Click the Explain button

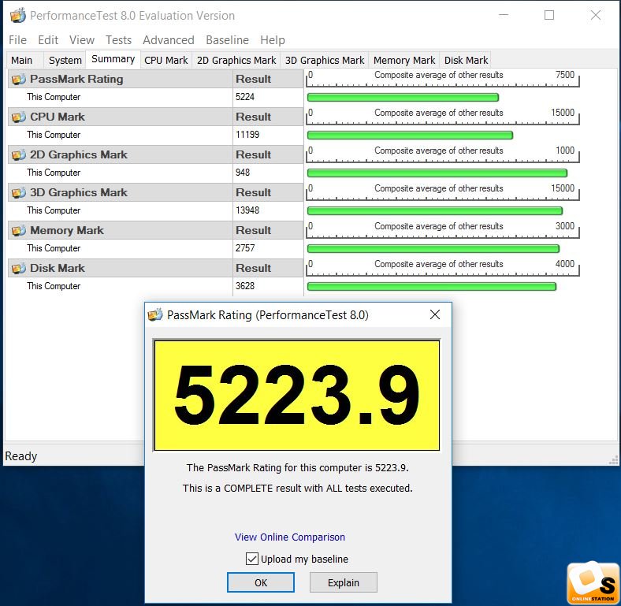point(344,582)
